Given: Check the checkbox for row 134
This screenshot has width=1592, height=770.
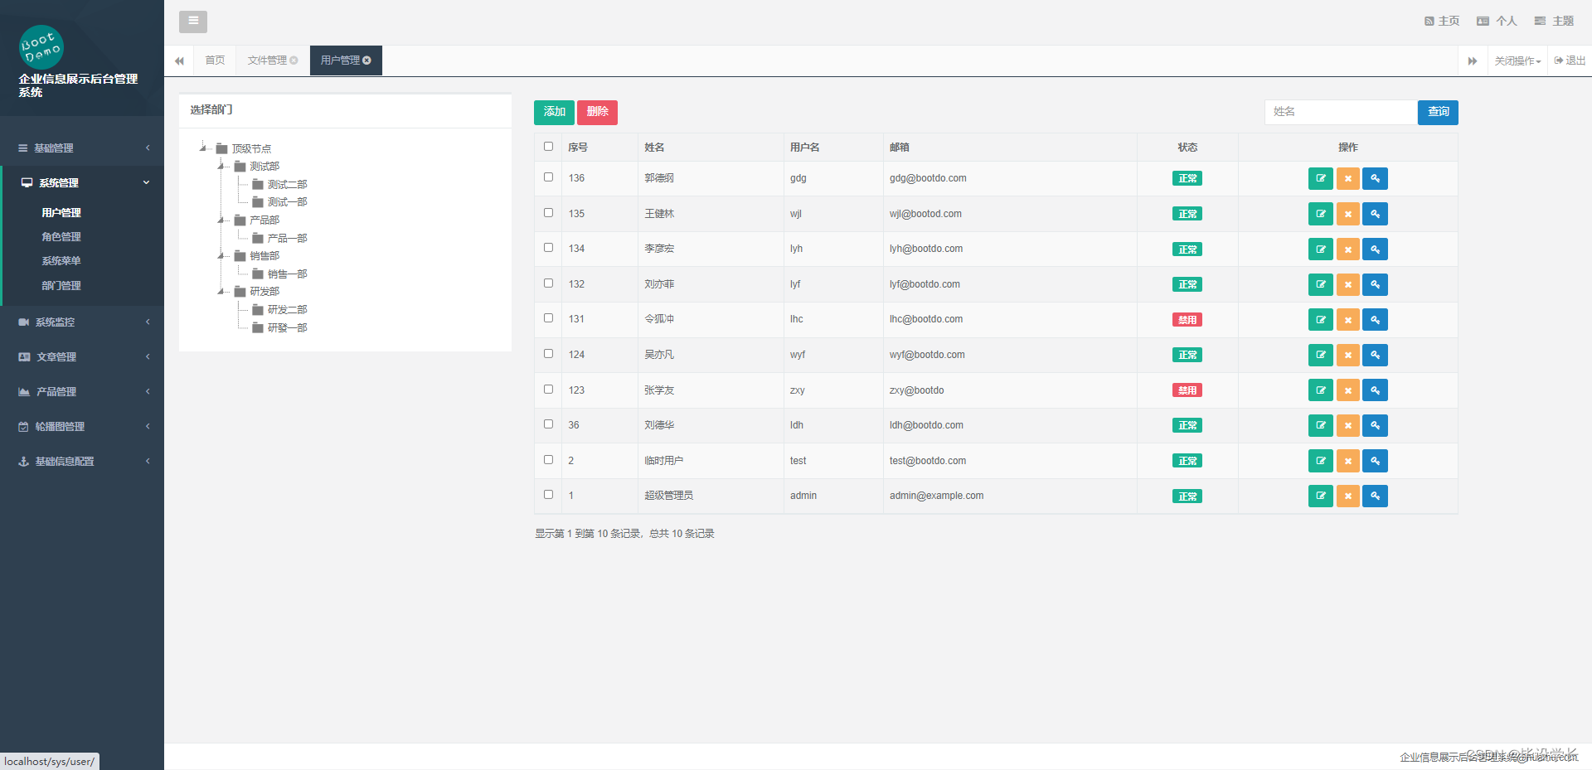Looking at the screenshot, I should (x=548, y=248).
